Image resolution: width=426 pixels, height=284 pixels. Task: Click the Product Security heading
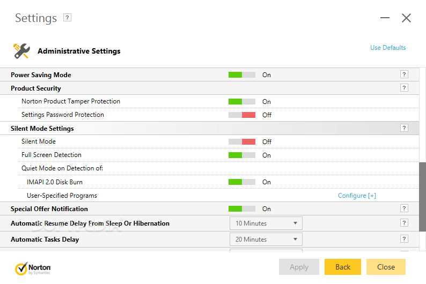(36, 88)
